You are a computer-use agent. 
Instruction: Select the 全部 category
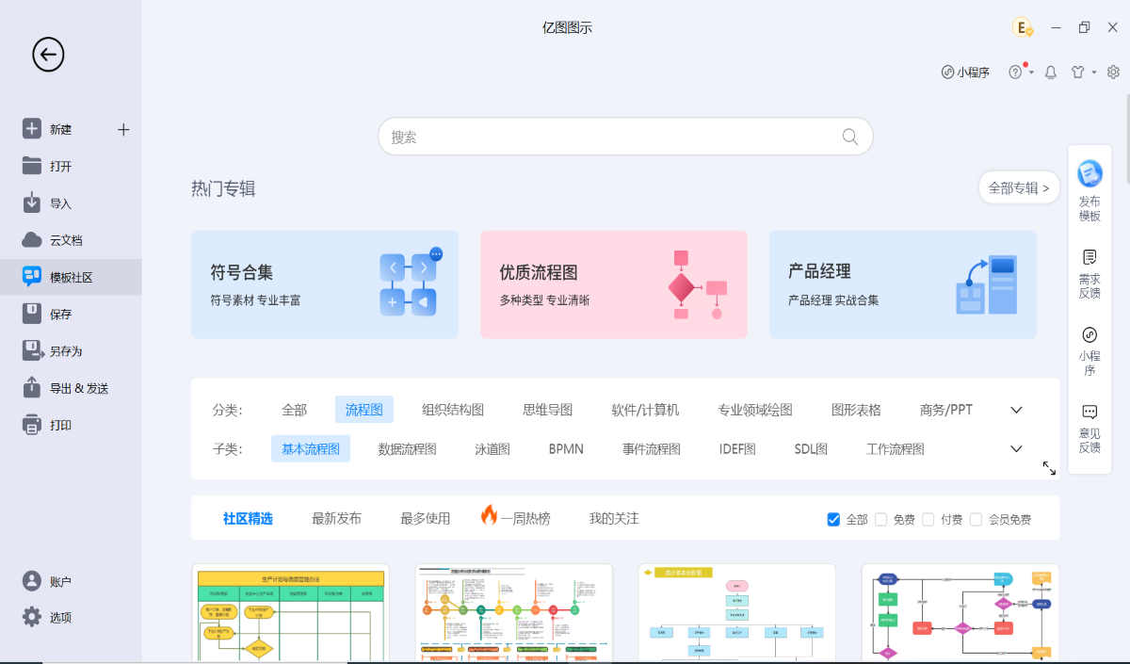[294, 410]
